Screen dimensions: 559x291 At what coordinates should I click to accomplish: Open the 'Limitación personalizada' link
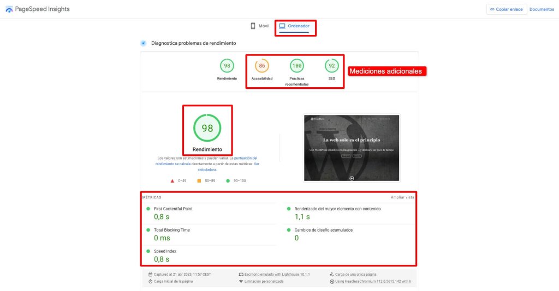[264, 281]
